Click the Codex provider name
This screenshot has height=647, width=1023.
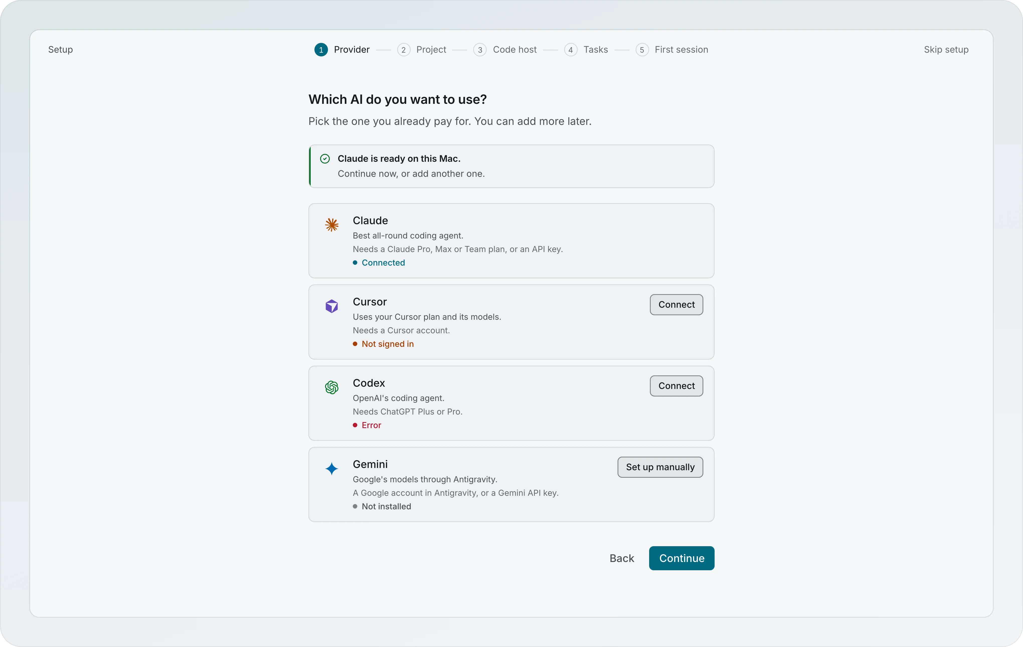369,383
